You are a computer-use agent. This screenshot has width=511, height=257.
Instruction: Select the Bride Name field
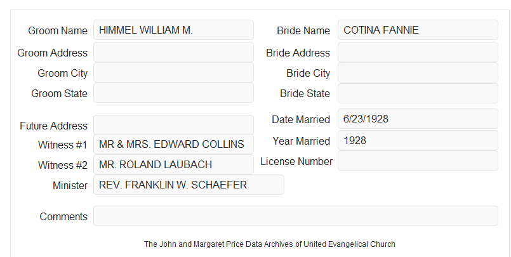coord(418,30)
